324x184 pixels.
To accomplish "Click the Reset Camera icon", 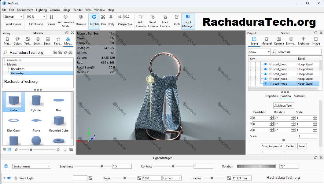I will [153, 17].
